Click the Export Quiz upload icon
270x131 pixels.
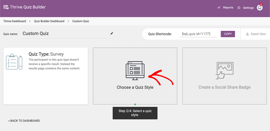click(247, 34)
